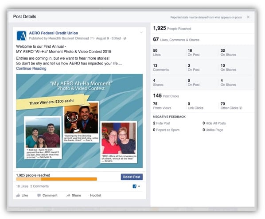This screenshot has width=265, height=219.
Task: Click the Boost Post button
Action: [x=132, y=177]
